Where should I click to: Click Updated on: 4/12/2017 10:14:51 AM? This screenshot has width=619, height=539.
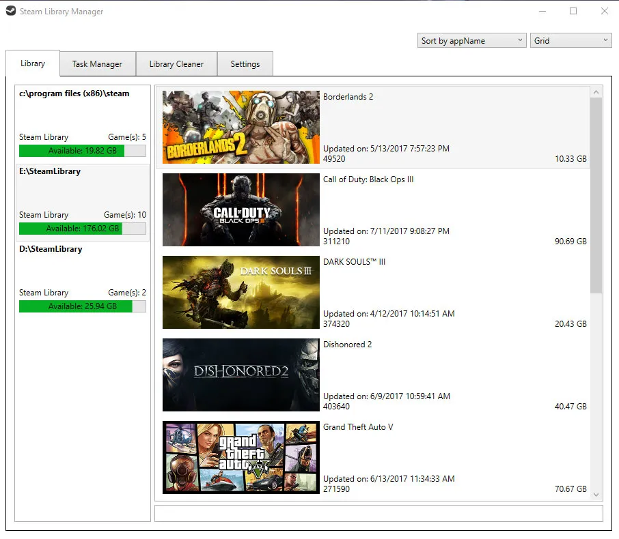[x=389, y=313]
